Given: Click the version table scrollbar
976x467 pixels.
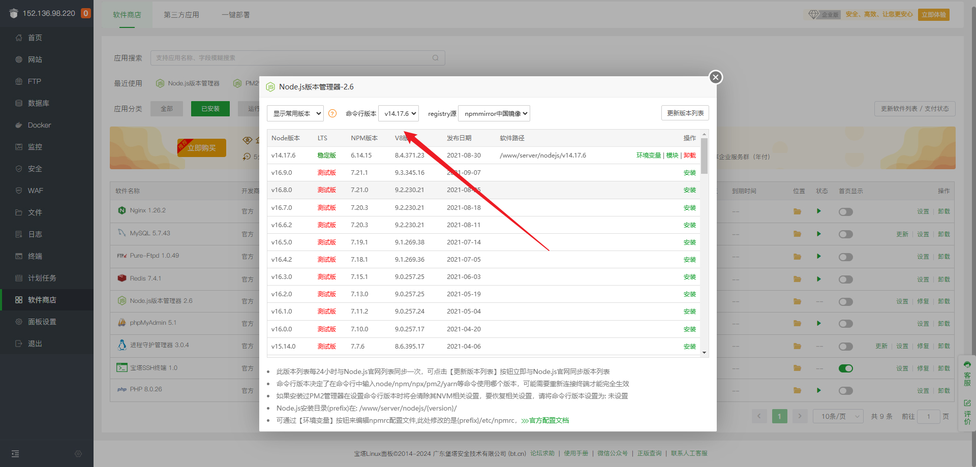Looking at the screenshot, I should click(x=704, y=155).
